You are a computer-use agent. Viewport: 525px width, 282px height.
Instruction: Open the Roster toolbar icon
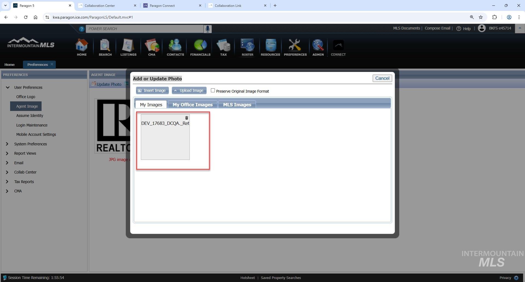pos(247,48)
